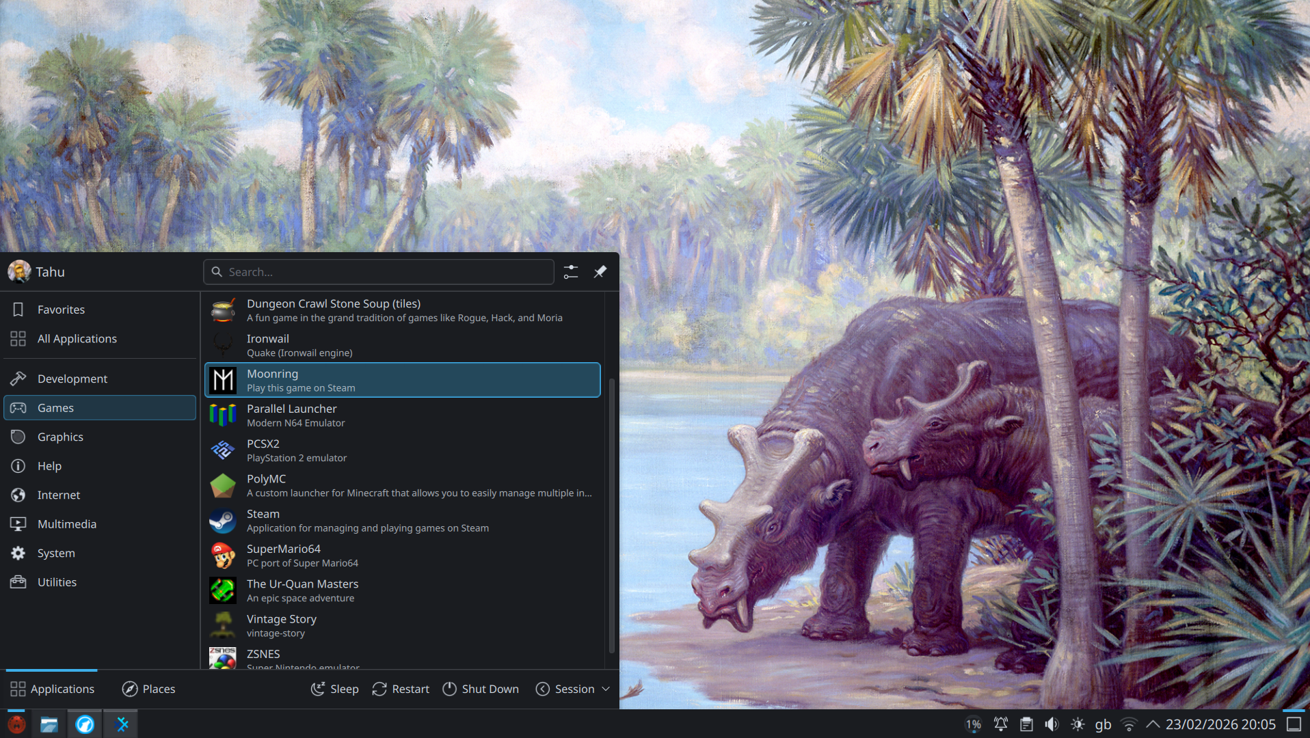
Task: Open the clock showing 23/02/2026 20:05
Action: tap(1220, 724)
